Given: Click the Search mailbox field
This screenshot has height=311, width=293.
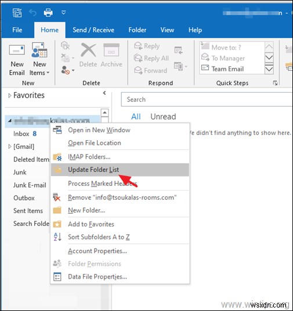Looking at the screenshot, I should 207,100.
